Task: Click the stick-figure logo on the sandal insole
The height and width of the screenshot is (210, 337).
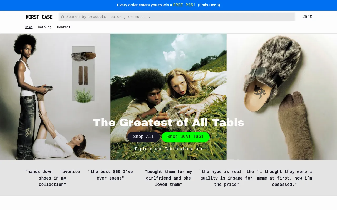Action: 260,92
